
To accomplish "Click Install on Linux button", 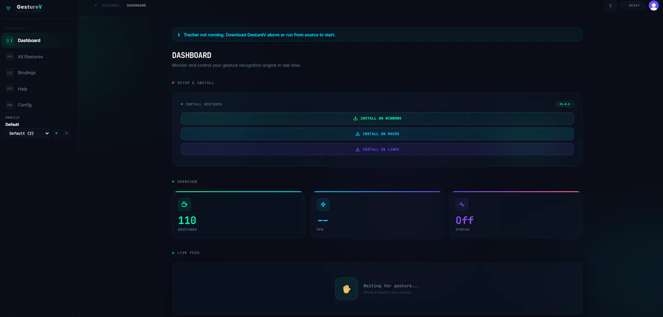I will pos(377,150).
